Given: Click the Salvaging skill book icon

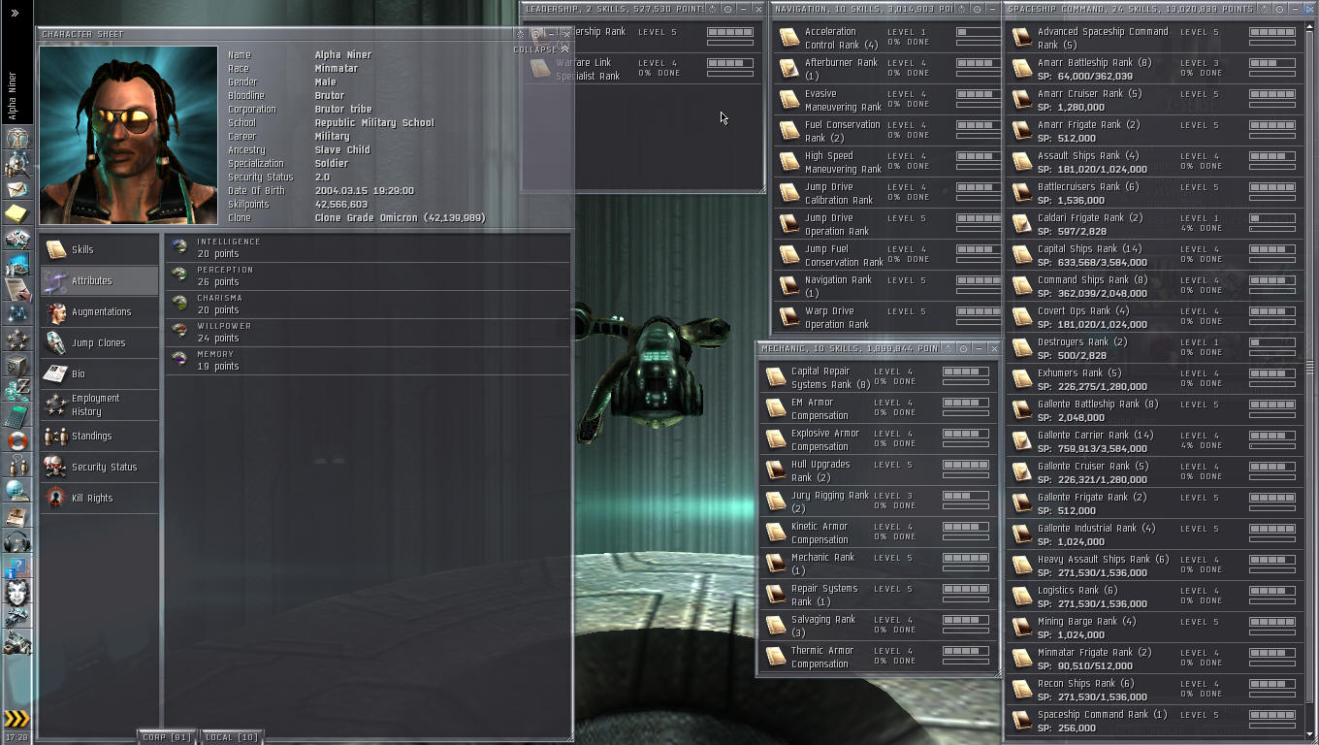Looking at the screenshot, I should [x=776, y=626].
